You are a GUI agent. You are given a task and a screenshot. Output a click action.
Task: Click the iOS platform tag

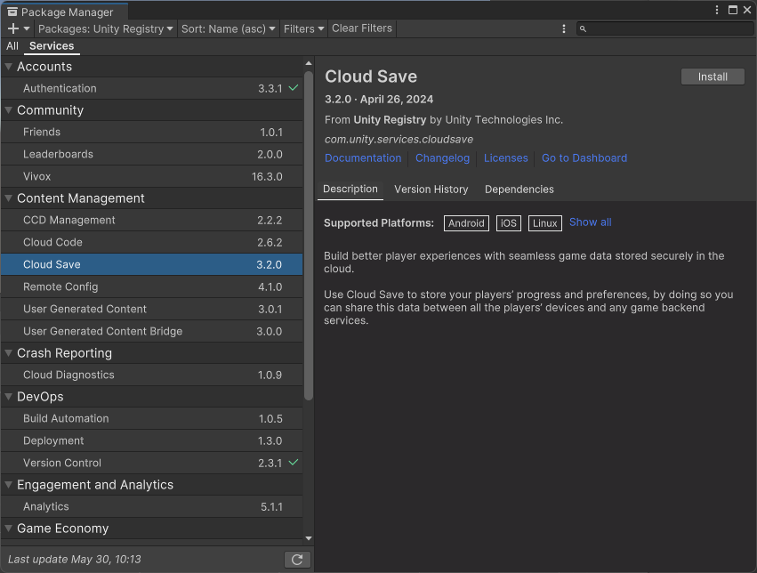[508, 223]
